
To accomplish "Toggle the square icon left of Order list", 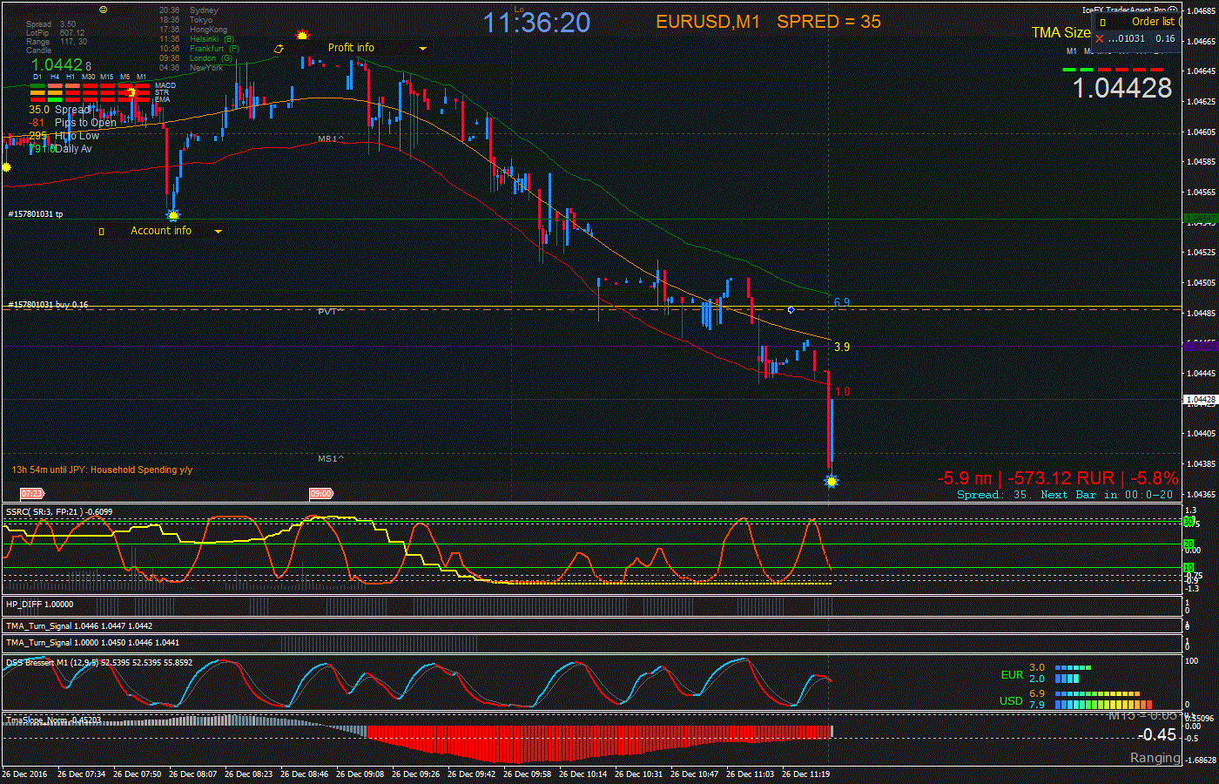I will point(1102,23).
